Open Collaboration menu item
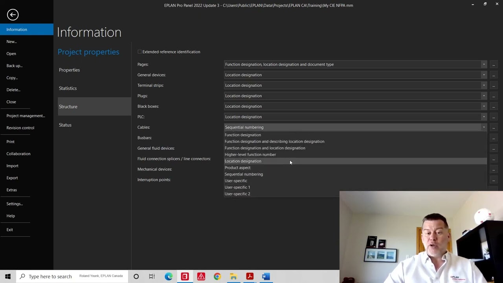503x283 pixels. (x=27, y=154)
